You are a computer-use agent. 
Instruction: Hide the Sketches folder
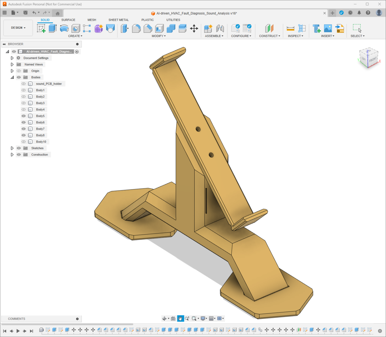19,148
